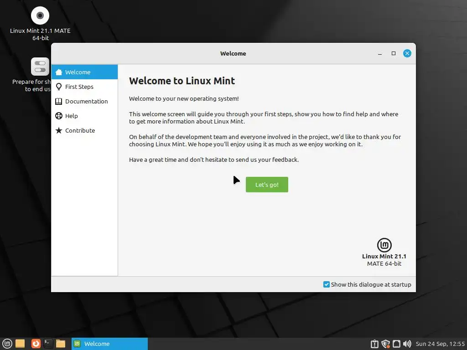The image size is (467, 350).
Task: Click the show desktop icon in the panel
Action: tap(20, 344)
